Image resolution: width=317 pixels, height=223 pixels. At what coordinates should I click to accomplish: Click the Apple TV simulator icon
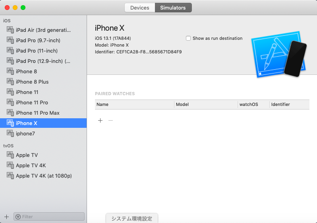[10, 155]
